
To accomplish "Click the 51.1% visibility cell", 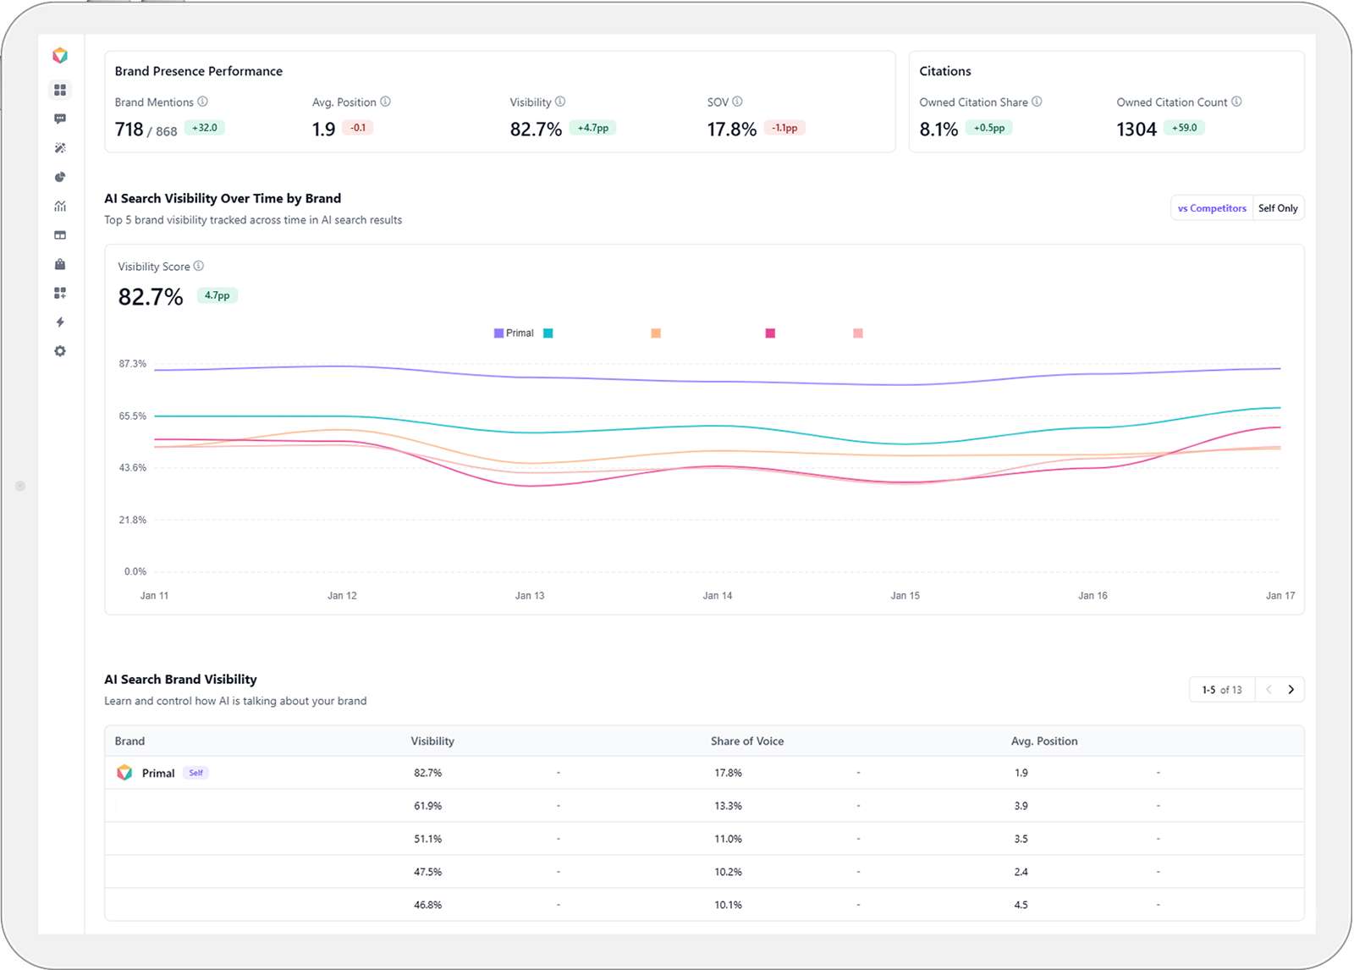I will click(428, 839).
